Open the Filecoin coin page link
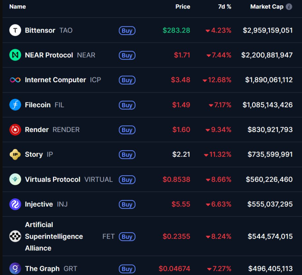 (38, 105)
